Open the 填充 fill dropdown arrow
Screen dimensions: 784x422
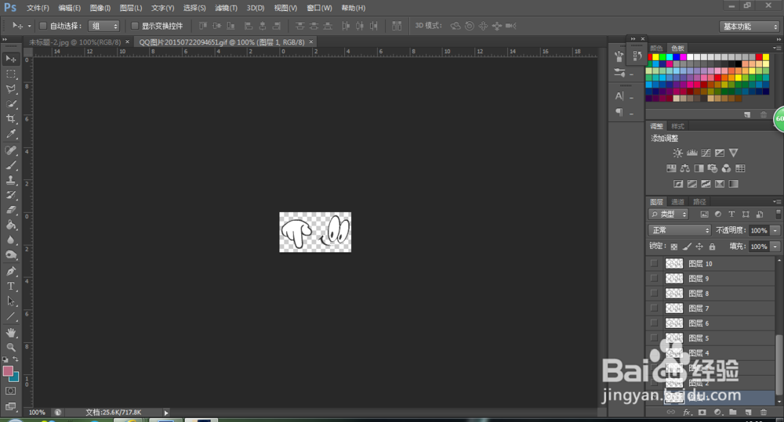pyautogui.click(x=775, y=246)
